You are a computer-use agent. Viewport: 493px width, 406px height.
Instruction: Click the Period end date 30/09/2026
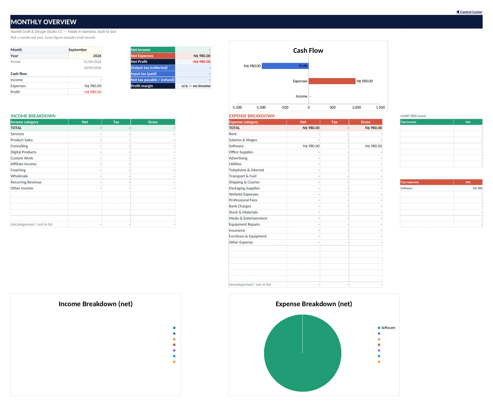pyautogui.click(x=92, y=68)
